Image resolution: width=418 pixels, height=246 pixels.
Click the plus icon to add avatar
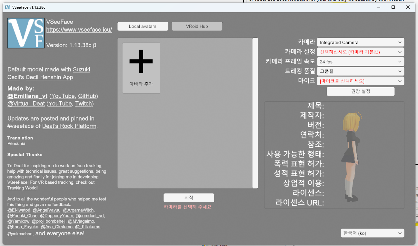coord(141,61)
